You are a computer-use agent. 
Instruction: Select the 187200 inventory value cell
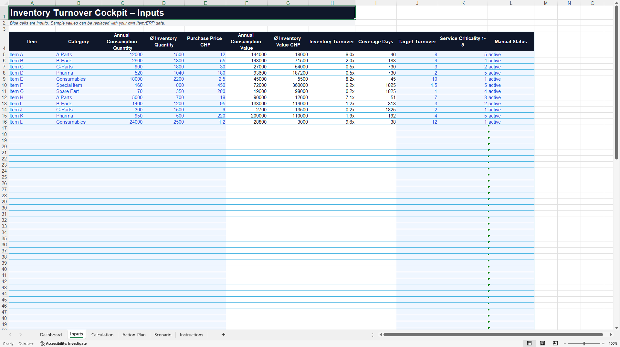pos(288,73)
